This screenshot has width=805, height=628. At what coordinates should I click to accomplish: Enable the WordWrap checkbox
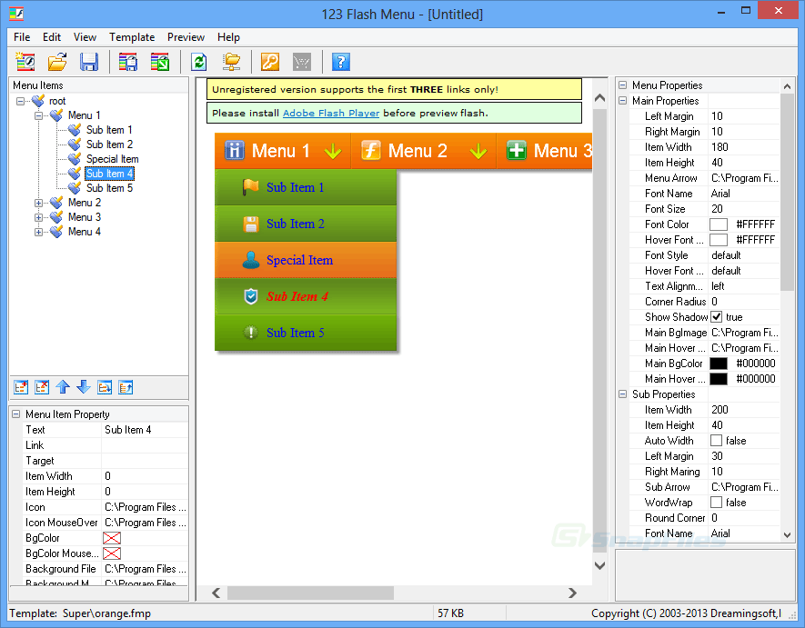tap(716, 503)
